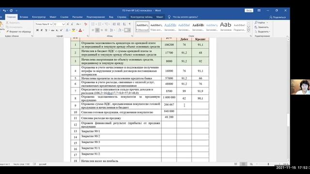The image size is (310, 174).
Task: Open the font name Times New Roman combo box
Action: click(x=44, y=24)
